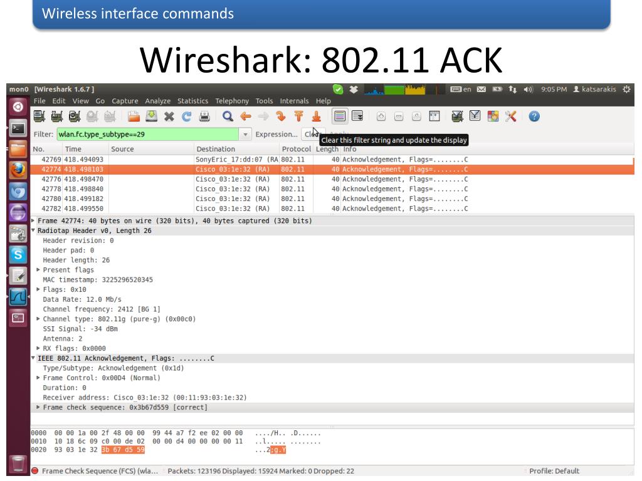Sort by the Protocol column header
Viewport: 642px width, 481px height.
[x=296, y=149]
